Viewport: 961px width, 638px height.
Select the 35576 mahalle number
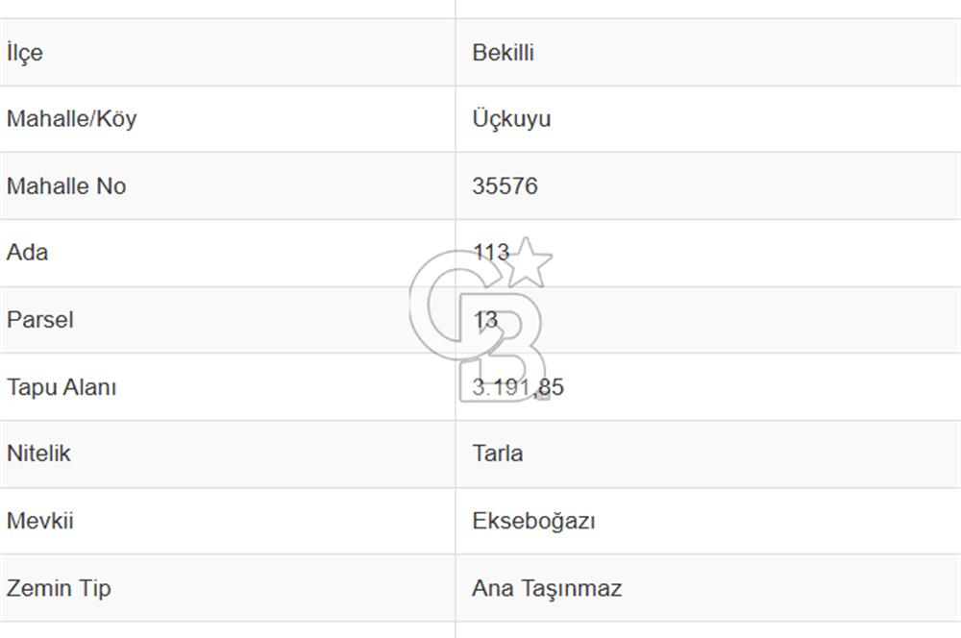[x=505, y=185]
